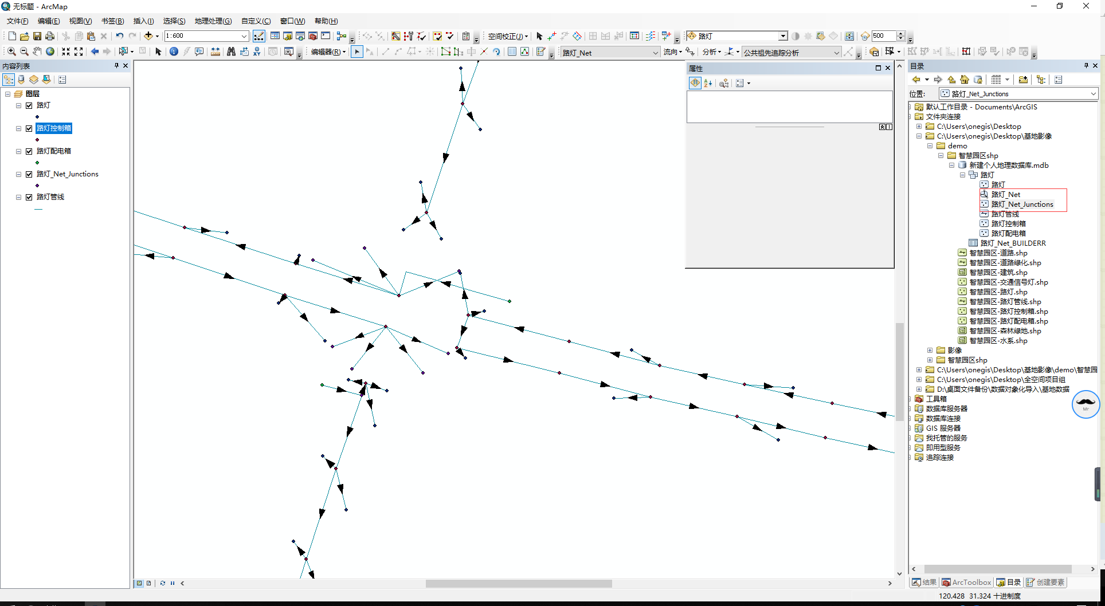
Task: Toggle visibility of 路灯控制箱 layer
Action: (x=29, y=128)
